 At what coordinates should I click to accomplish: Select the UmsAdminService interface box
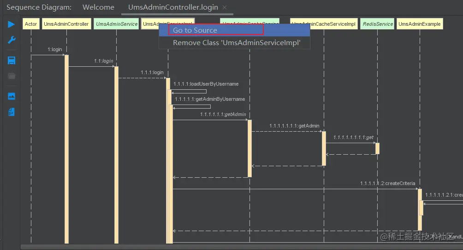click(117, 24)
